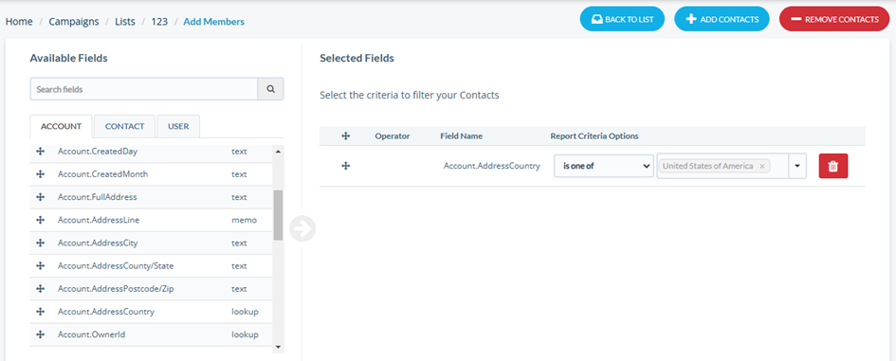The image size is (896, 361).
Task: Click the search magnifier icon button
Action: pos(271,89)
